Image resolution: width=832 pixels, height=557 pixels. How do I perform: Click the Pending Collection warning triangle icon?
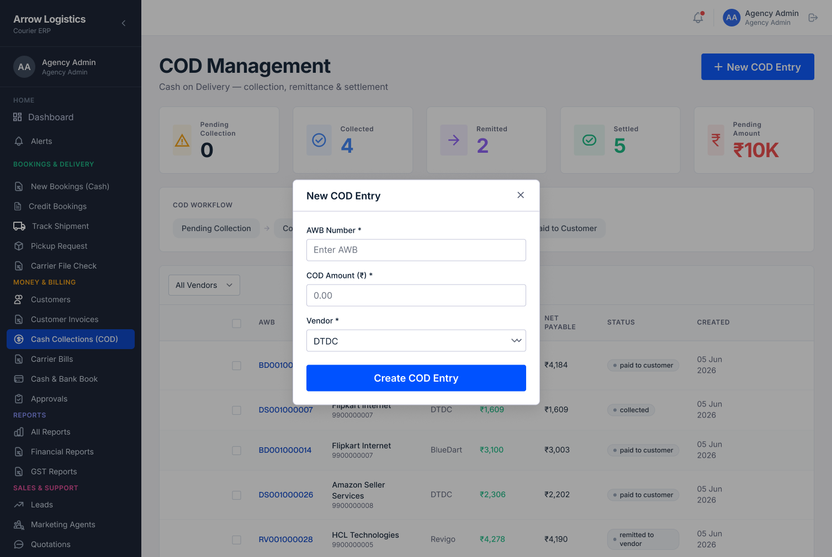pyautogui.click(x=182, y=141)
